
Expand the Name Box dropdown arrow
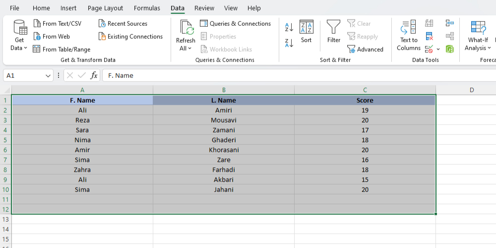click(48, 76)
